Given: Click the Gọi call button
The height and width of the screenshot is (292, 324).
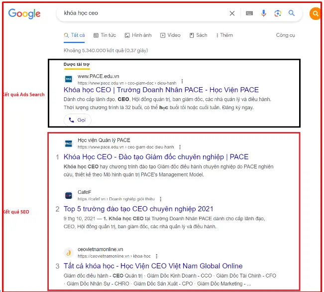Looking at the screenshot, I should click(x=78, y=120).
